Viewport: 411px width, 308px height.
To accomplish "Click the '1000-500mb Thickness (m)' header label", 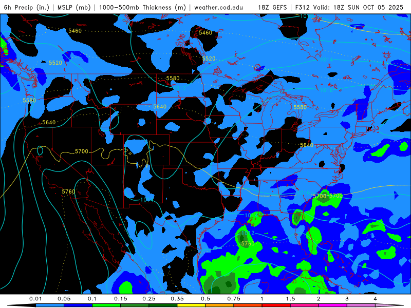I will pos(142,8).
